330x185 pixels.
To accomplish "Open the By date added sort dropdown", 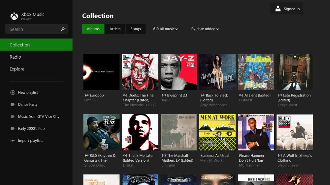I will [205, 29].
